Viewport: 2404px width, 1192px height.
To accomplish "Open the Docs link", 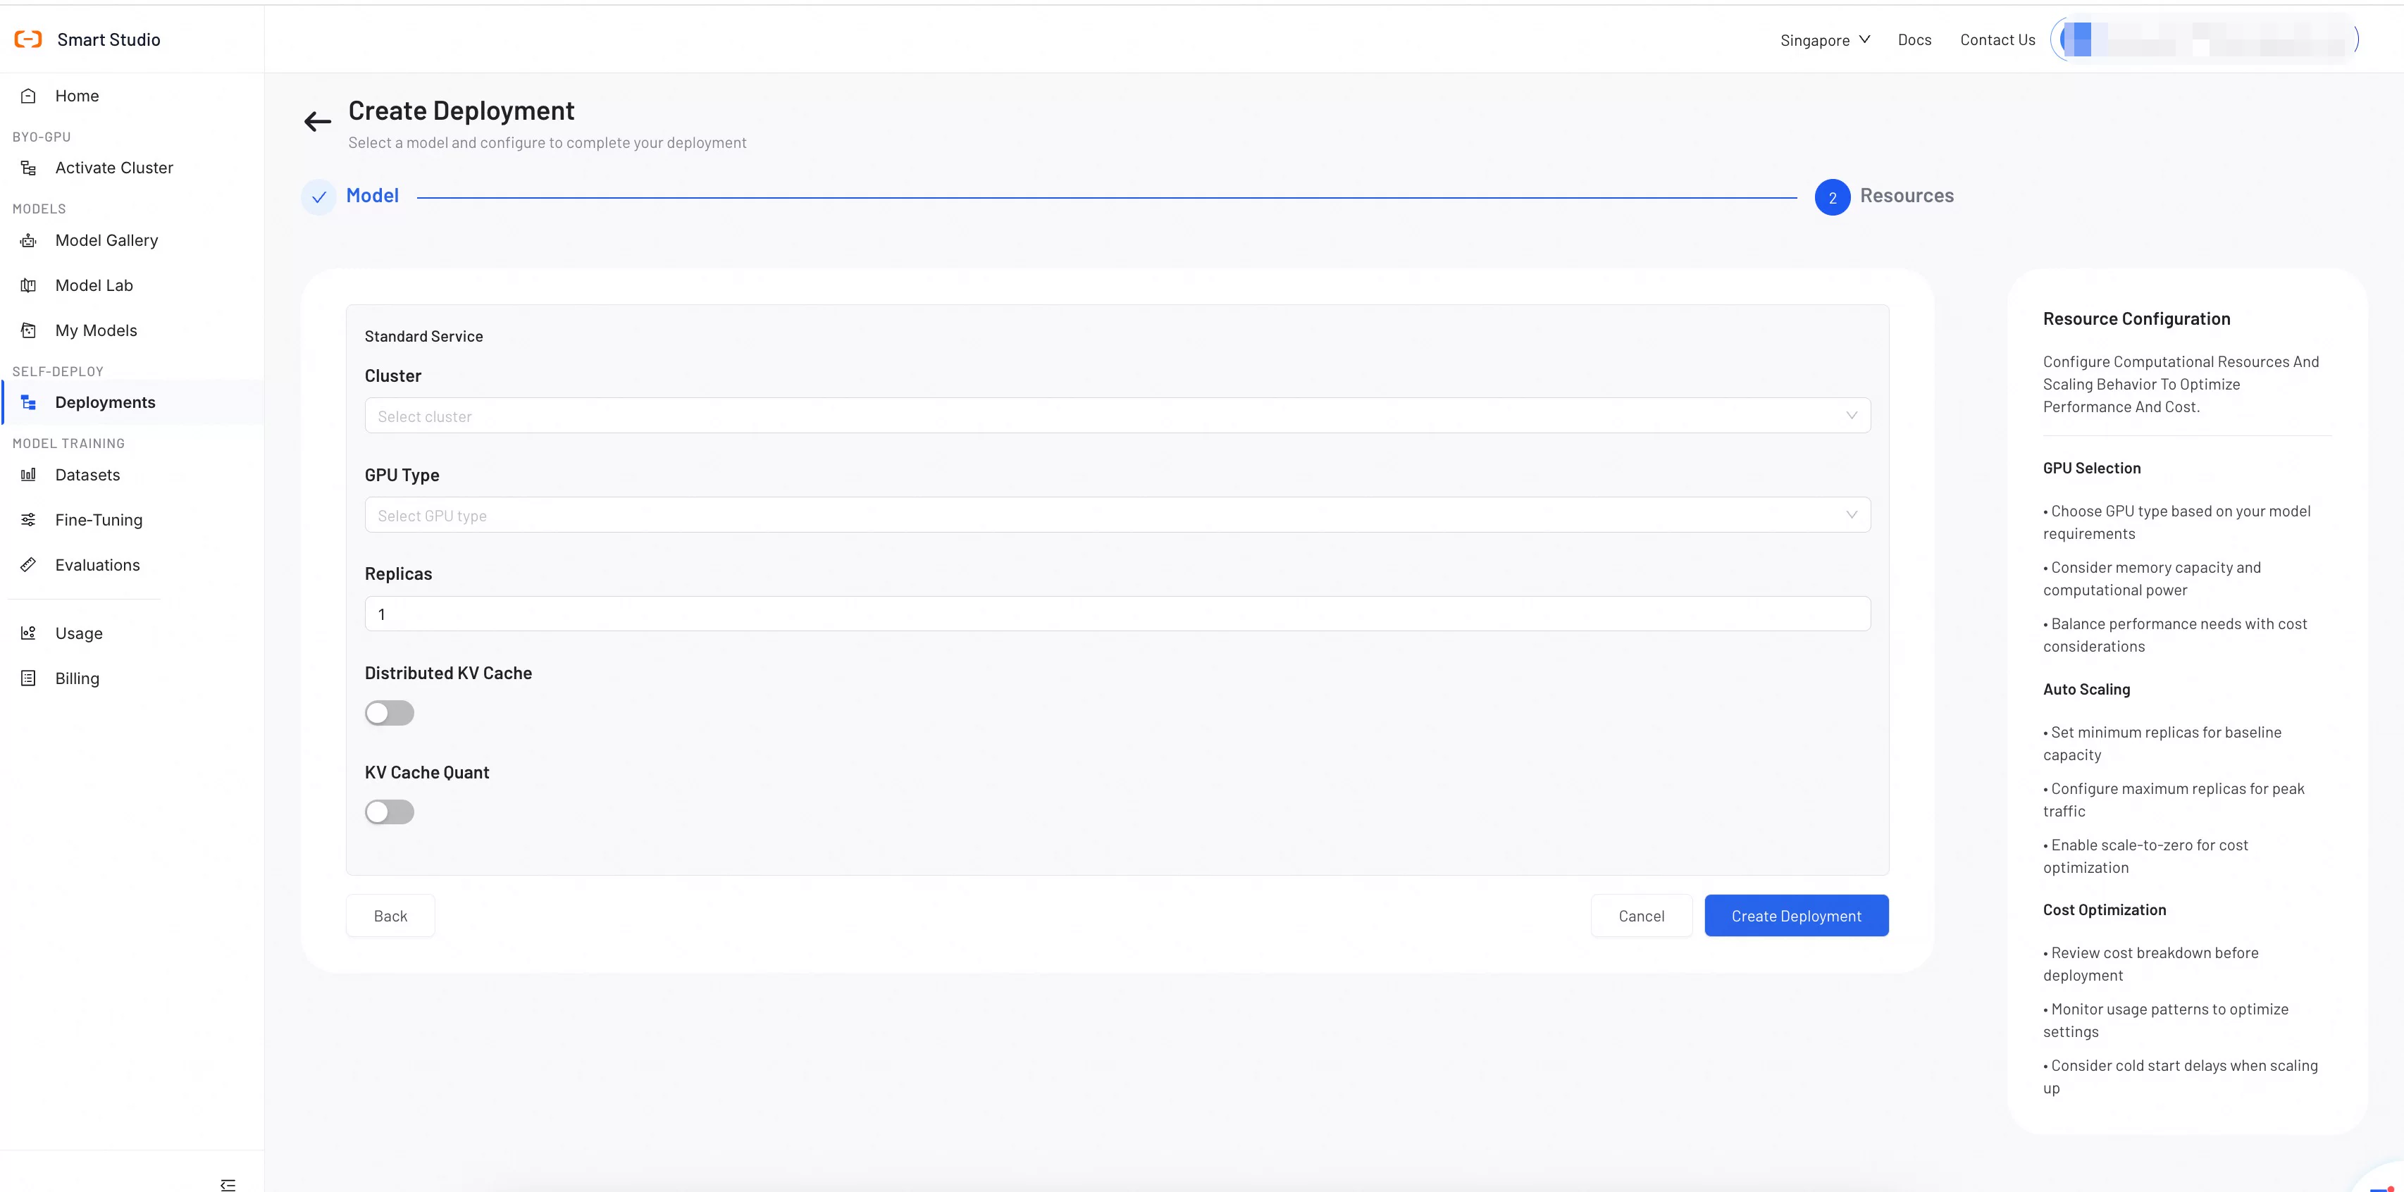I will point(1914,39).
